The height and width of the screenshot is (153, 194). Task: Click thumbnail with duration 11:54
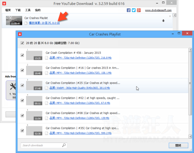pyautogui.click(x=34, y=116)
